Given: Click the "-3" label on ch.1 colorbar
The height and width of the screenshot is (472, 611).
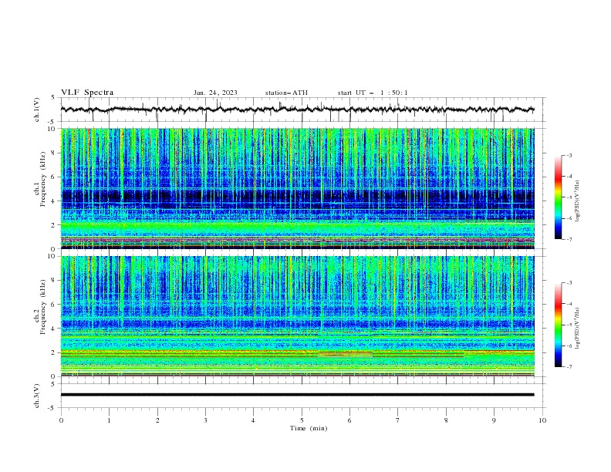Looking at the screenshot, I should pyautogui.click(x=569, y=155).
